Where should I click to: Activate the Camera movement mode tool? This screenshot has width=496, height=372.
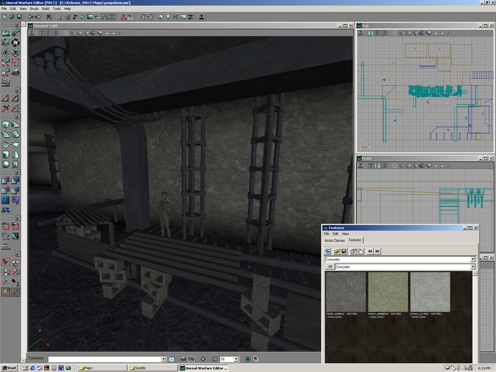click(5, 33)
